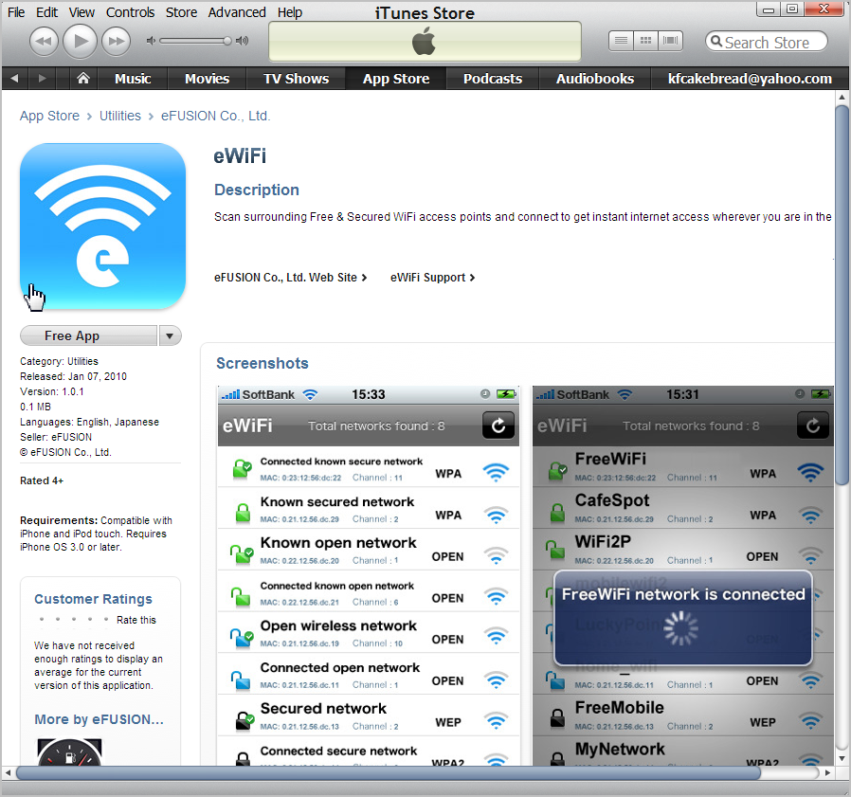The width and height of the screenshot is (851, 797).
Task: Click the Free App button
Action: click(x=88, y=335)
